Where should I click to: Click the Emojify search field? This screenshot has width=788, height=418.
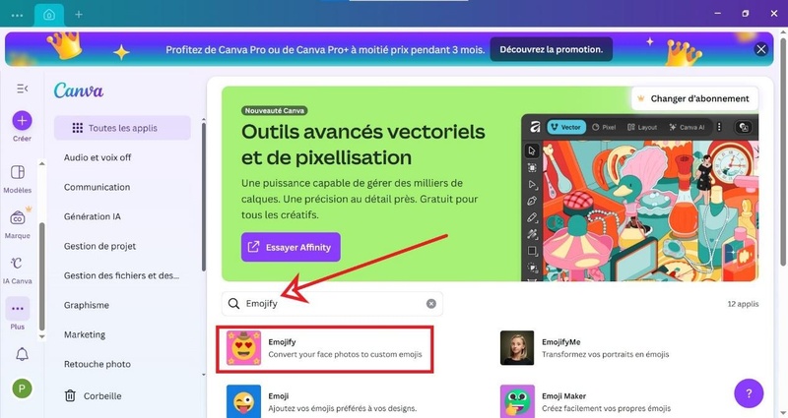[x=332, y=304]
